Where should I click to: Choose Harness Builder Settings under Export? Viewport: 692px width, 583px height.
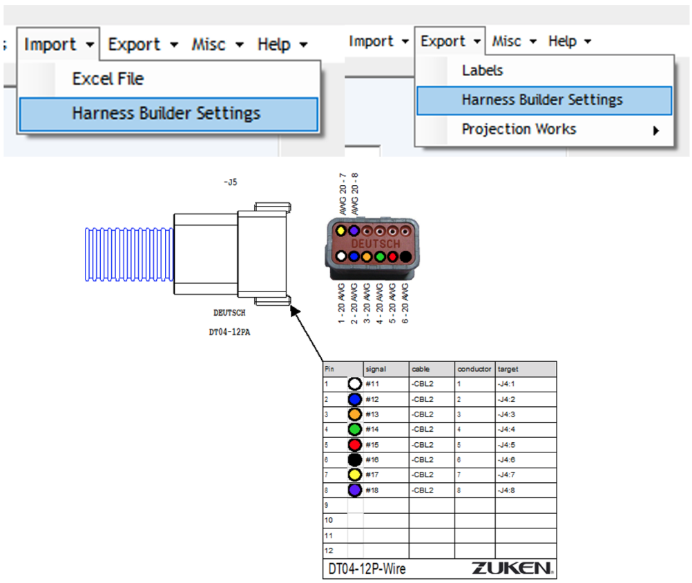[x=544, y=99]
